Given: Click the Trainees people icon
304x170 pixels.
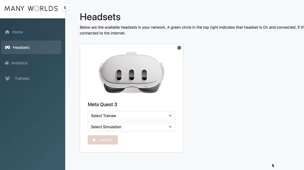Looking at the screenshot, I should pyautogui.click(x=7, y=78).
